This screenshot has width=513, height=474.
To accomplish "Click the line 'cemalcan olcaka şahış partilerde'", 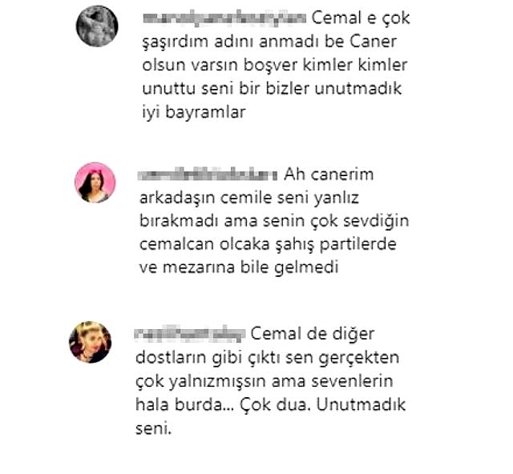I will [268, 245].
